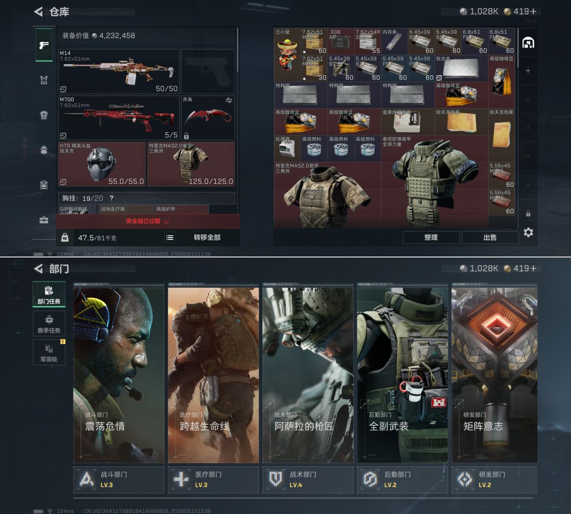This screenshot has width=571, height=514.
Task: Click the 出售 sell button
Action: [490, 238]
